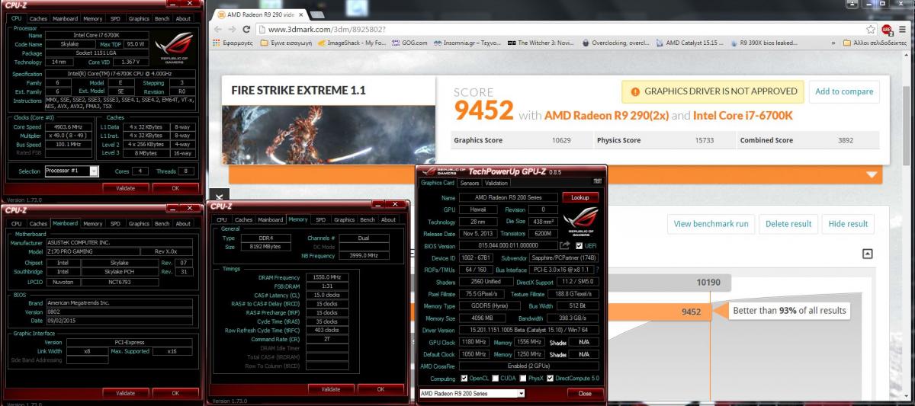Image resolution: width=915 pixels, height=406 pixels.
Task: Click GPU-Z screenshot camera icon
Action: pyautogui.click(x=597, y=181)
